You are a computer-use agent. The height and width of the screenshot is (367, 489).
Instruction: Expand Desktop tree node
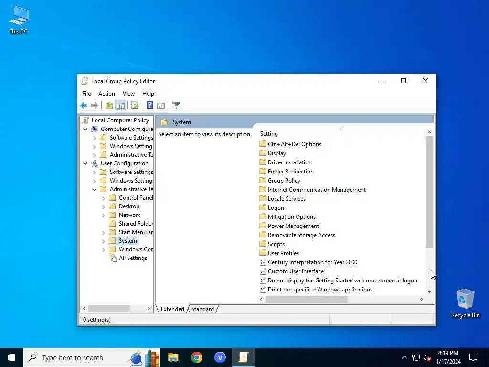coord(103,206)
